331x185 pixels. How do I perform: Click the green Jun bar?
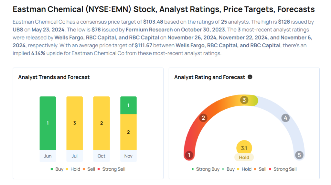[x=48, y=123]
